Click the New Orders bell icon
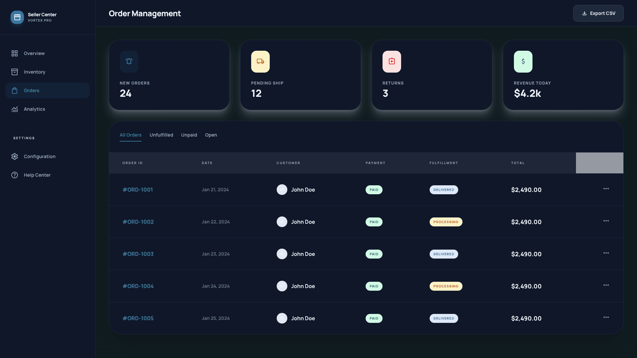Viewport: 637px width, 358px height. point(129,61)
